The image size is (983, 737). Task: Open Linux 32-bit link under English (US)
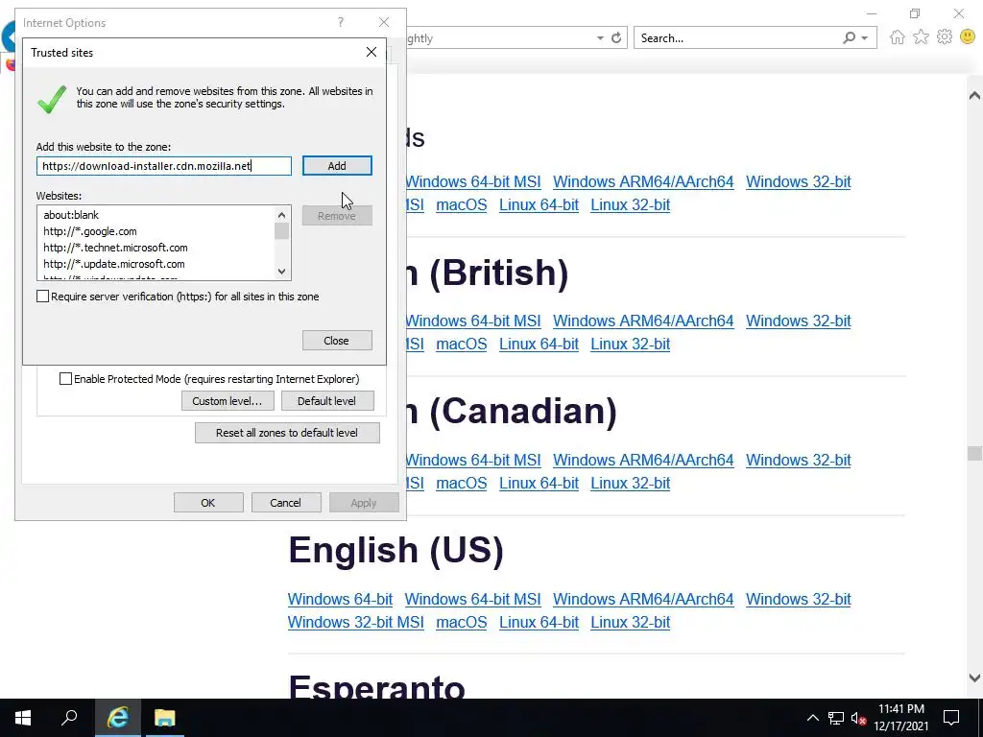tap(630, 622)
